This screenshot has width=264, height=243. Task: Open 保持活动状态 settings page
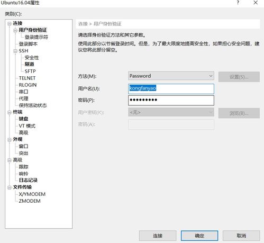point(33,105)
